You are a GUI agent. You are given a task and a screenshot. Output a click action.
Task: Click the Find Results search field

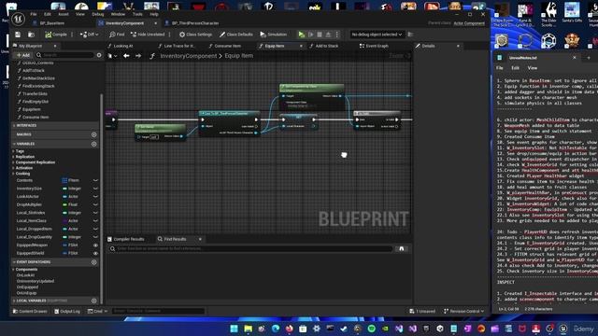pos(251,249)
